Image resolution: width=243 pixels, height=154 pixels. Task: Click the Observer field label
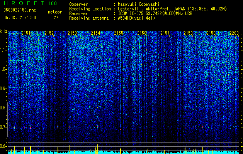click(x=78, y=4)
